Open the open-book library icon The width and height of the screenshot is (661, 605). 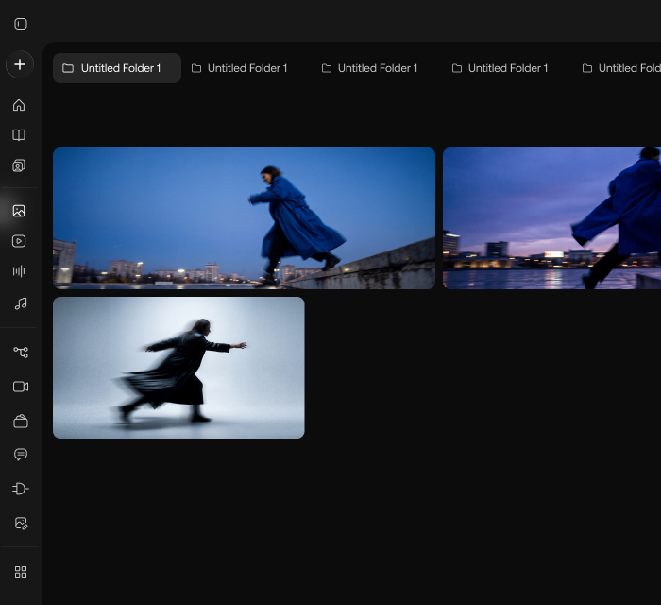click(x=19, y=135)
